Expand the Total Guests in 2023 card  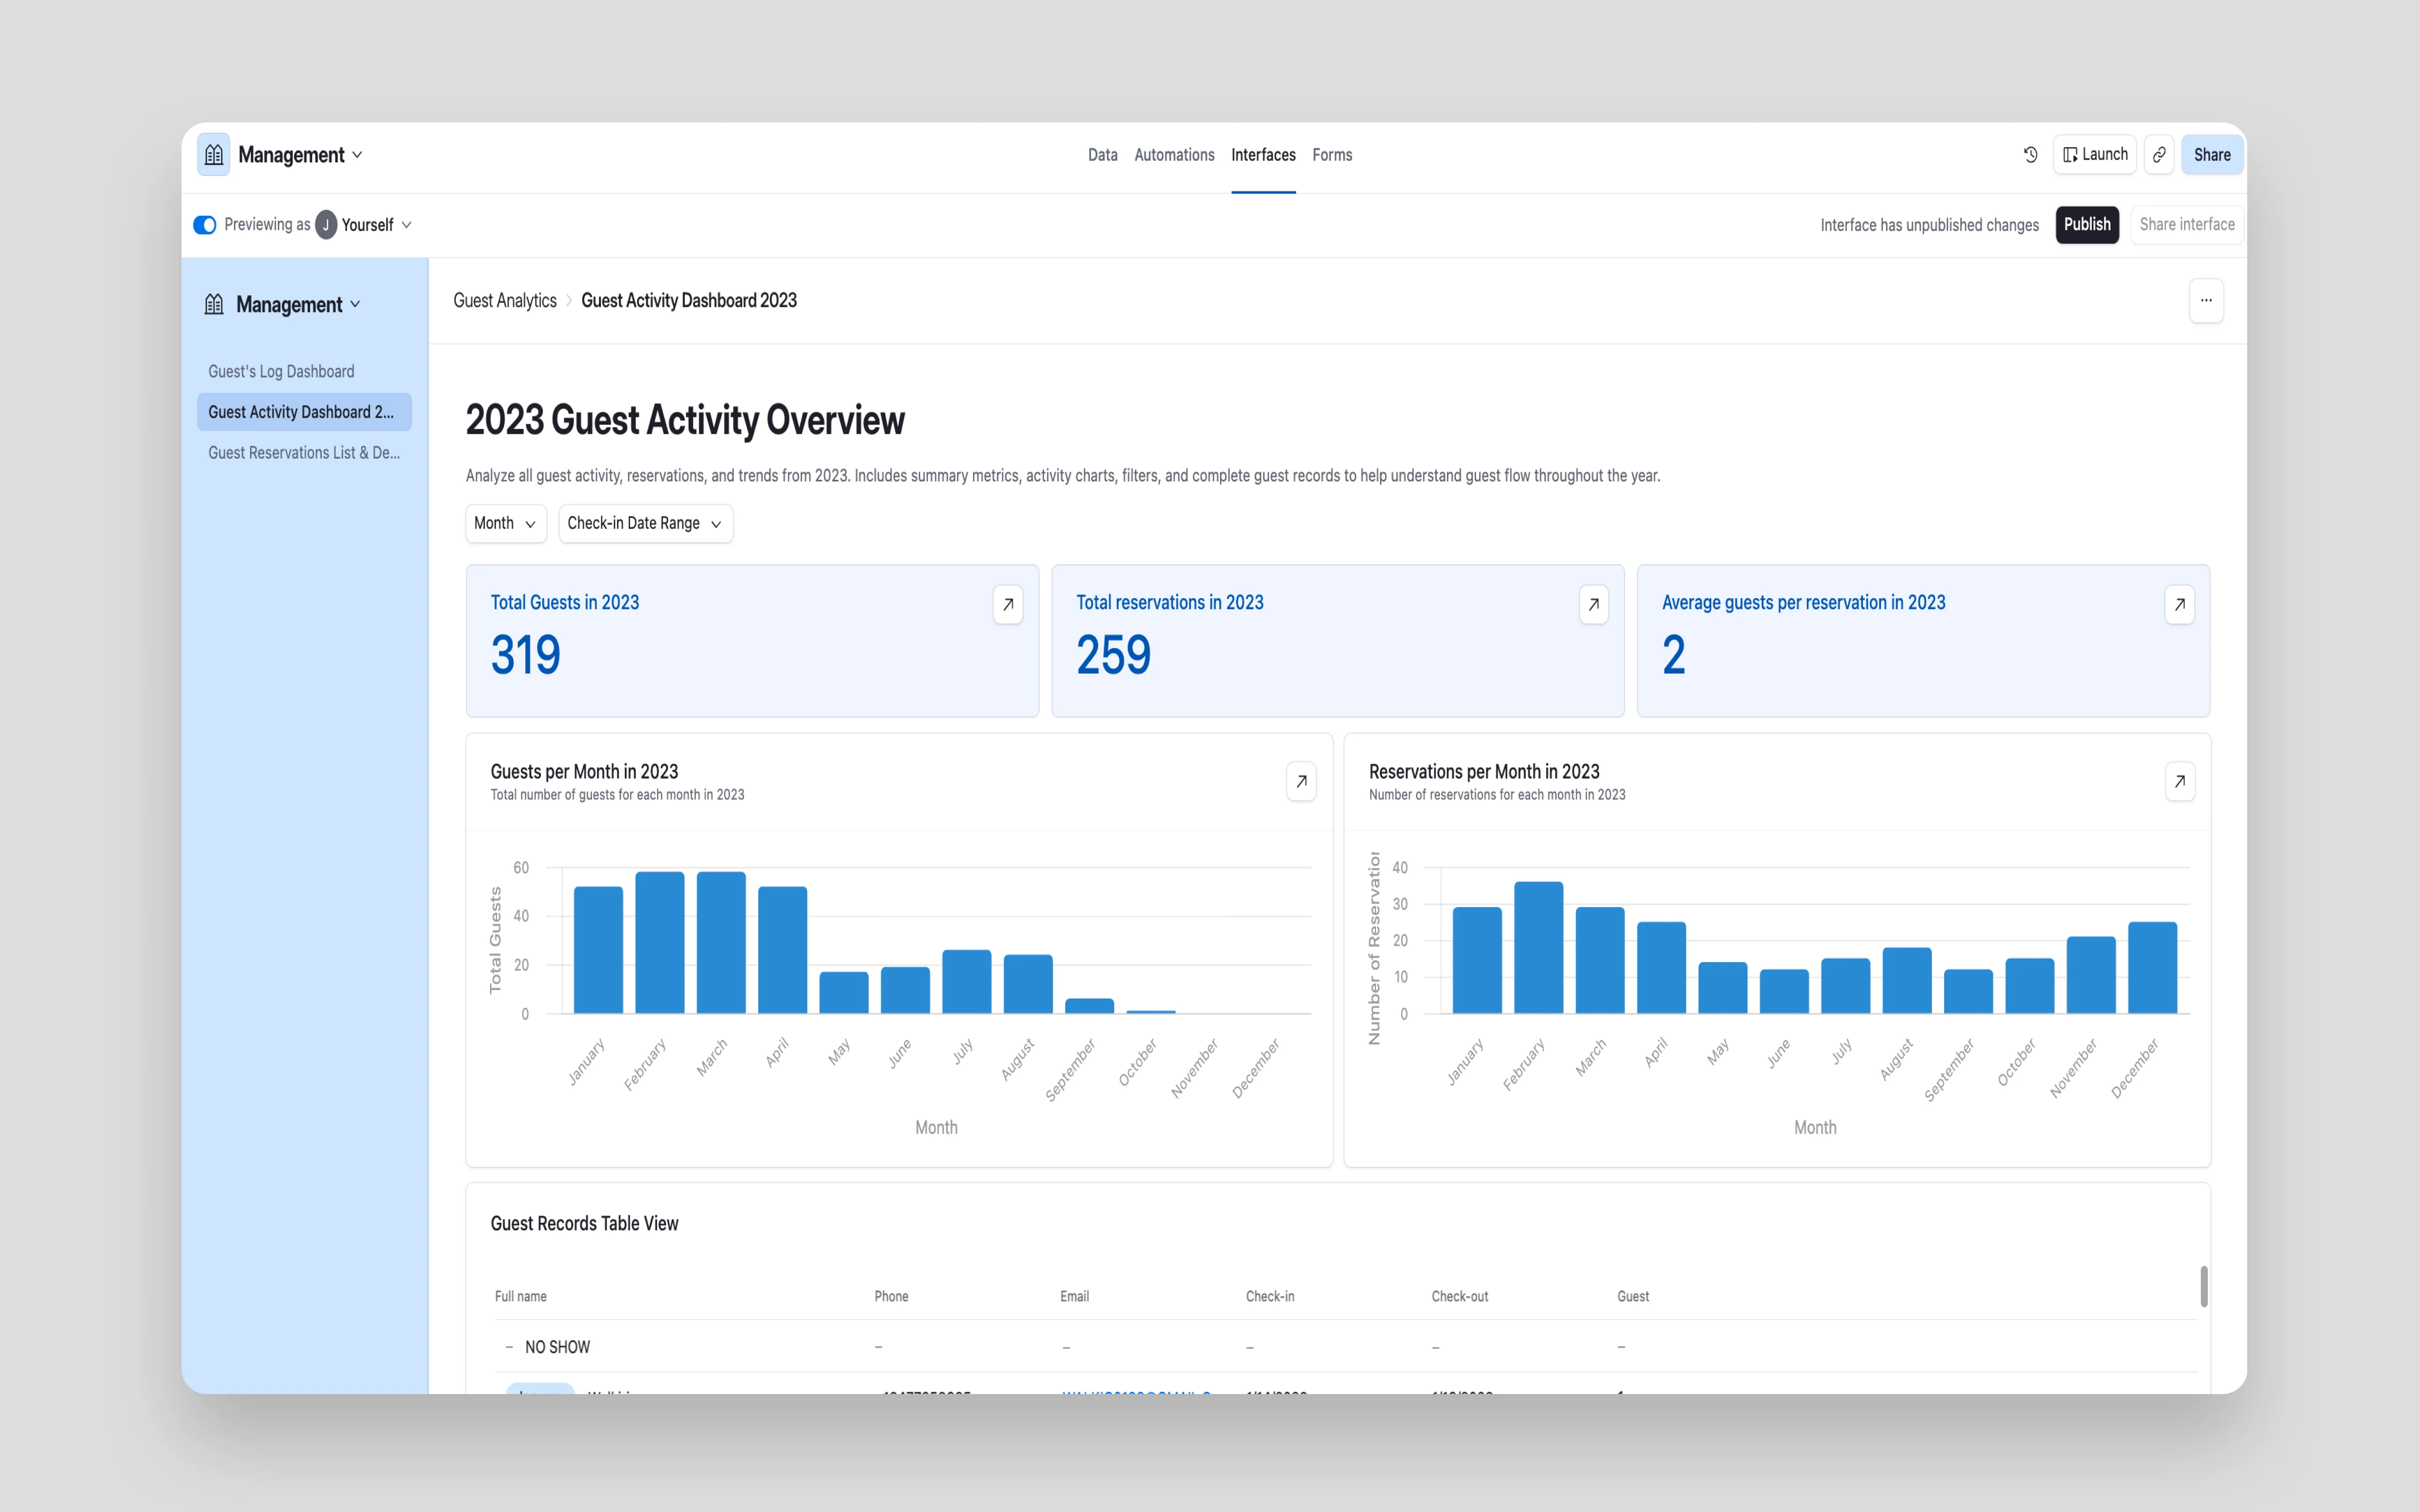[1007, 604]
